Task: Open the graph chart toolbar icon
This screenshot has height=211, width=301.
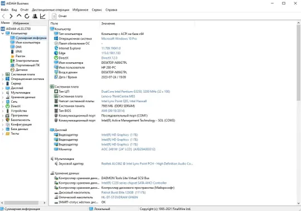Action: (42, 16)
